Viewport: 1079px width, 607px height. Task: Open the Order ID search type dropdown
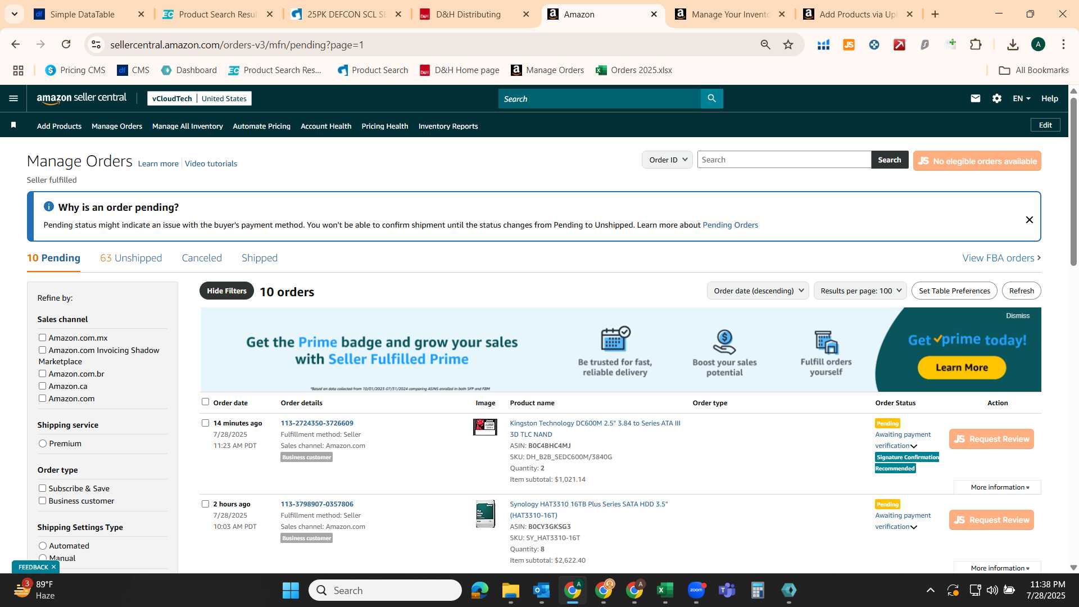(x=667, y=160)
